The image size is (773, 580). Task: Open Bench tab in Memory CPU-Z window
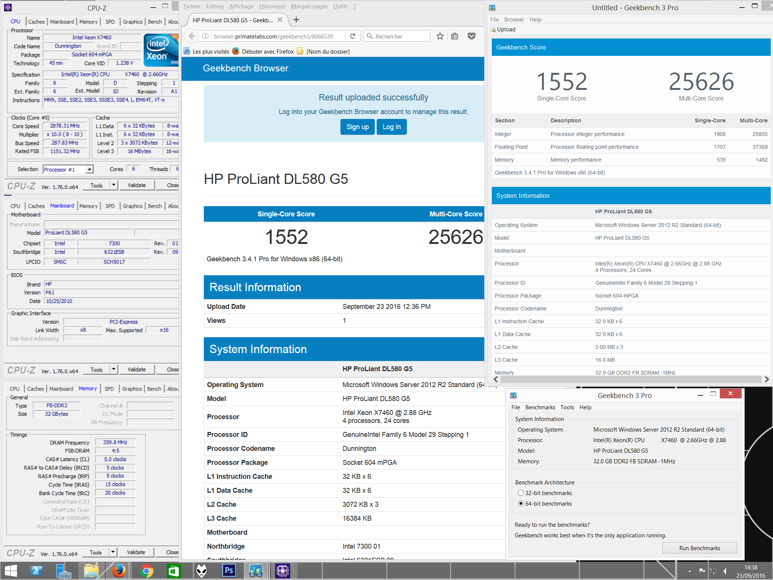[154, 389]
